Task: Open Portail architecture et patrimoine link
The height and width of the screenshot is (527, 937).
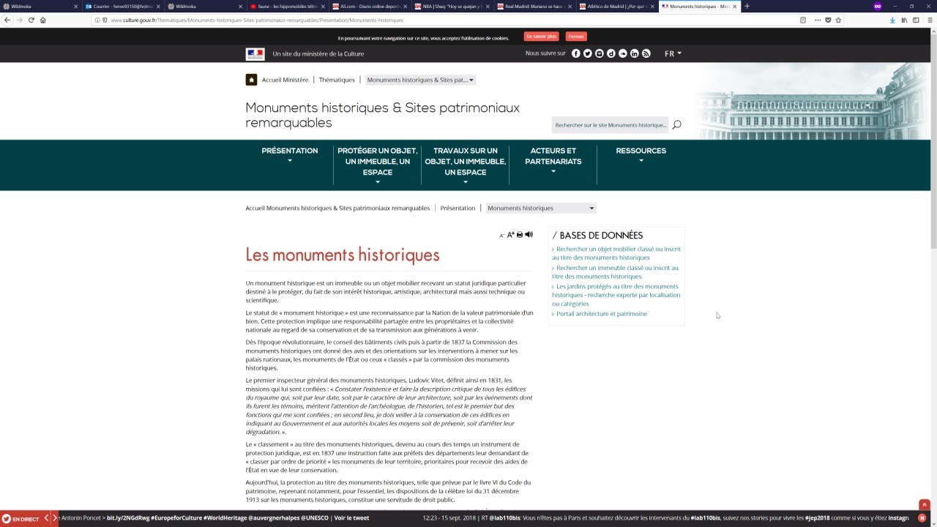Action: click(602, 314)
